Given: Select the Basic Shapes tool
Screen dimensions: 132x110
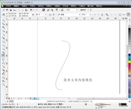Looking at the screenshot, I should click(x=3, y=52).
